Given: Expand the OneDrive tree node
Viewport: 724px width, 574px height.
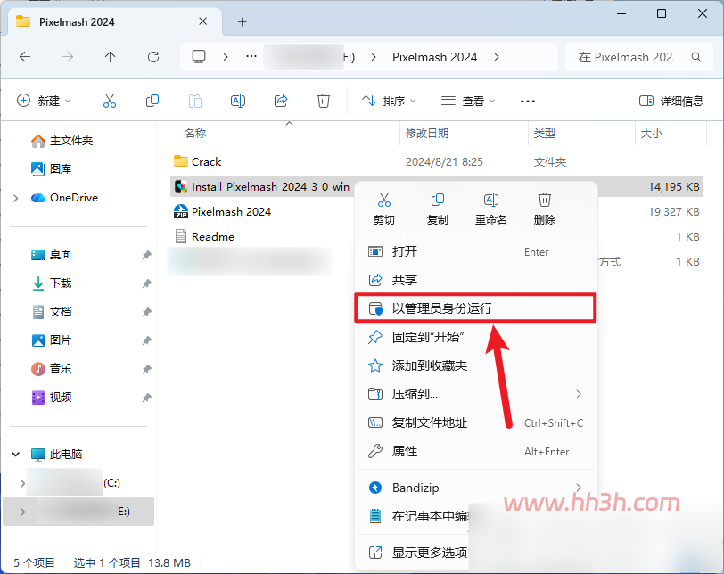Looking at the screenshot, I should tap(16, 198).
